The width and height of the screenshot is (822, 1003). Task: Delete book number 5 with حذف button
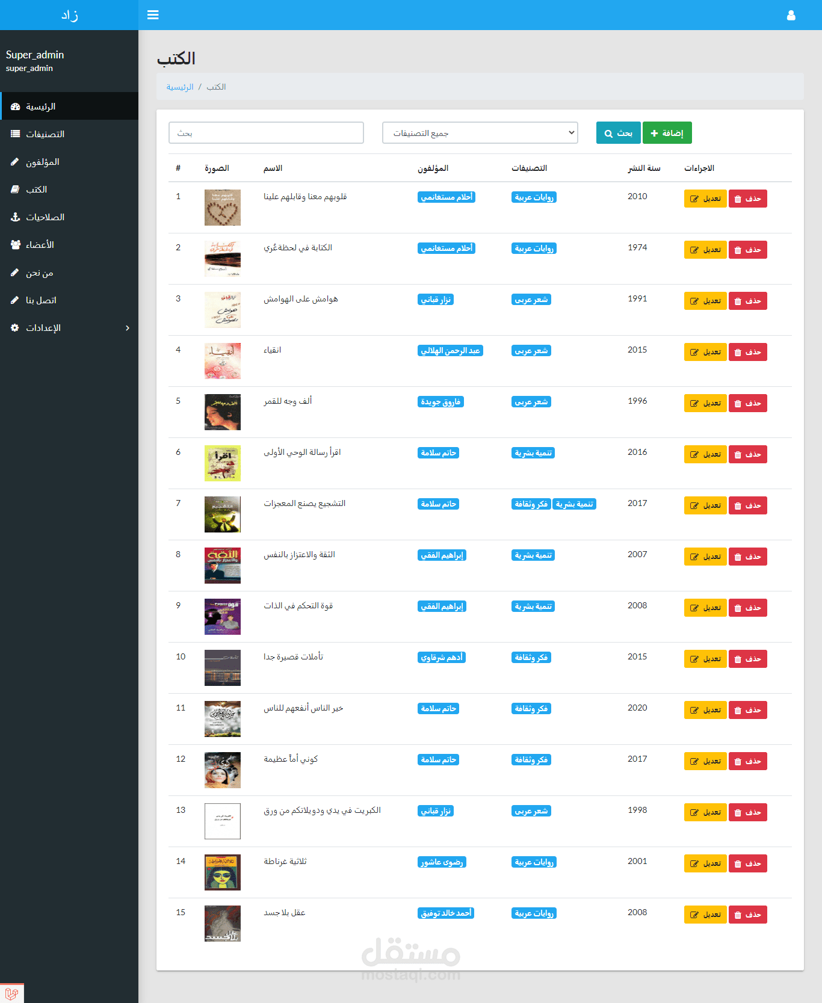[747, 403]
